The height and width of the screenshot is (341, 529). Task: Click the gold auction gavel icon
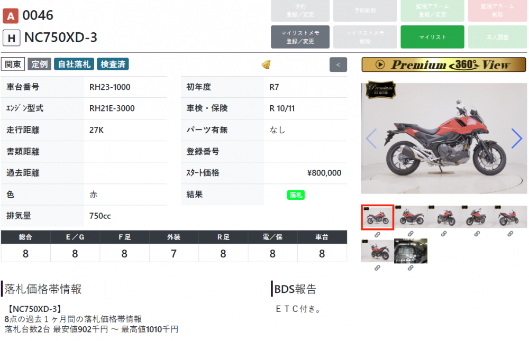click(x=267, y=64)
